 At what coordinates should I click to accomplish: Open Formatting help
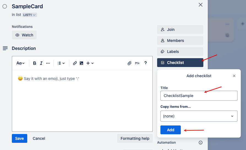(x=135, y=138)
